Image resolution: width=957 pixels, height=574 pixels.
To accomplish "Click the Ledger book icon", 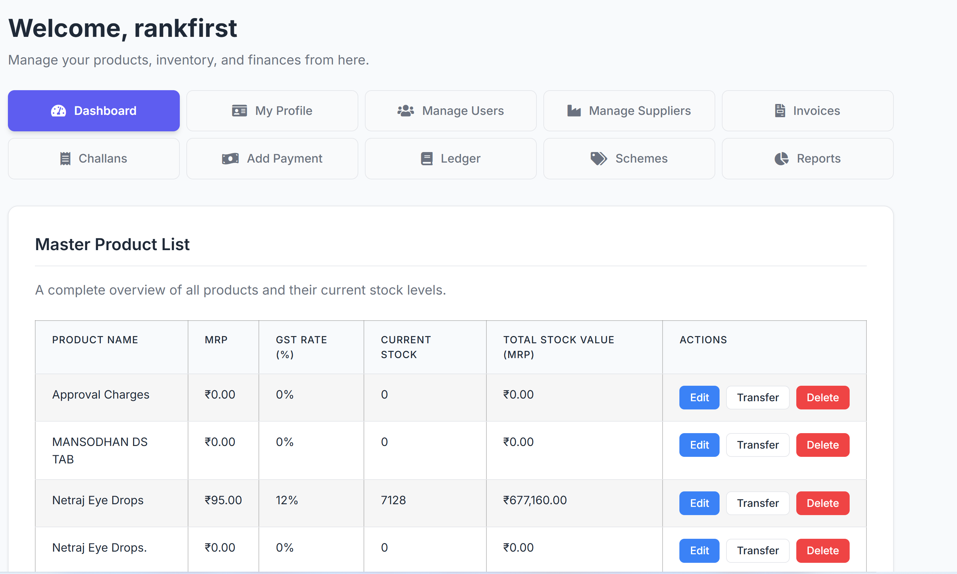I will tap(426, 159).
